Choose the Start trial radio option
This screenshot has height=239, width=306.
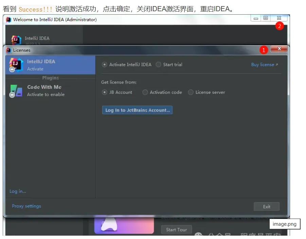[158, 65]
